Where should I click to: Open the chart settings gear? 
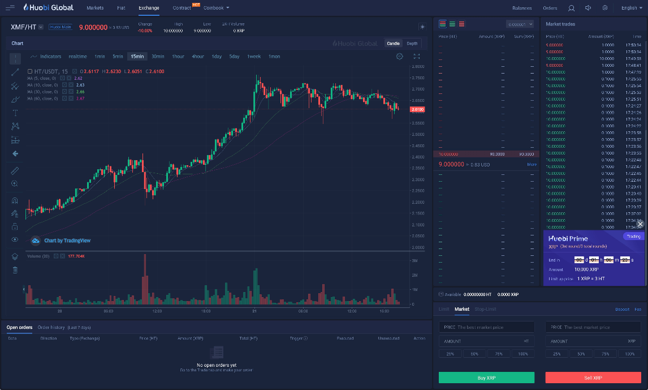(399, 56)
